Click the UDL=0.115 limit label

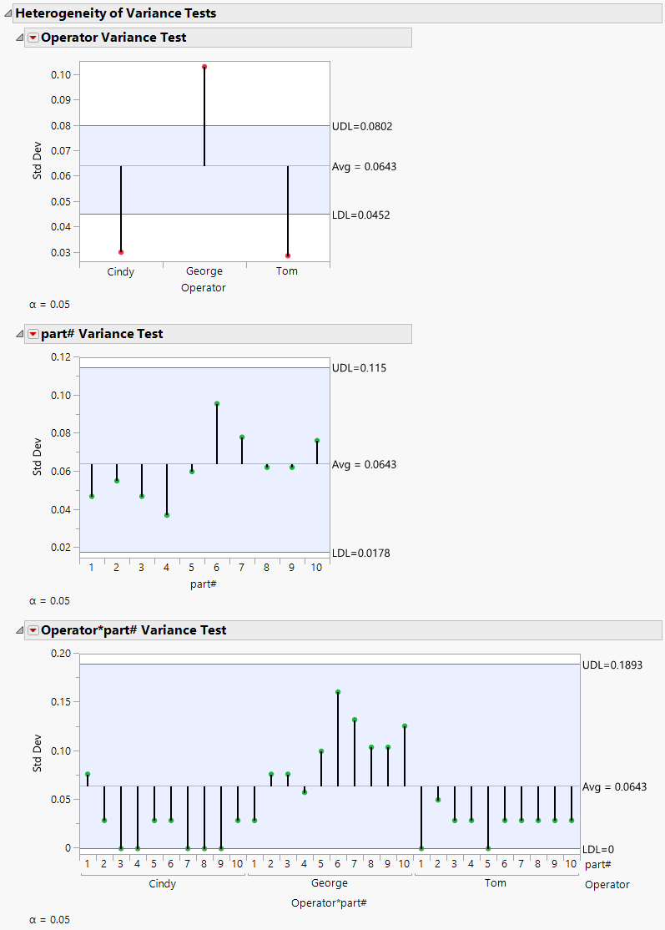coord(358,367)
